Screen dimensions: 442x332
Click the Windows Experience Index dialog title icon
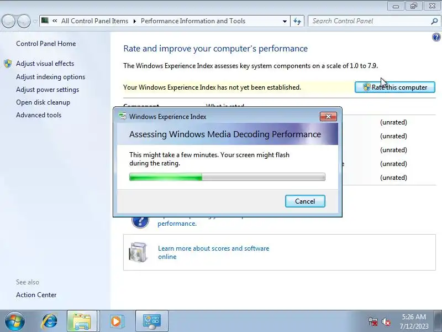123,116
